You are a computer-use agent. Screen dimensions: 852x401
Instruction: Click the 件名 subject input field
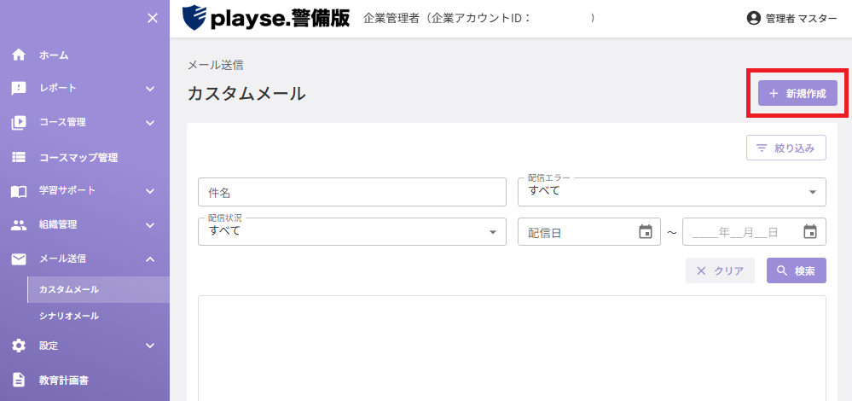tap(352, 192)
